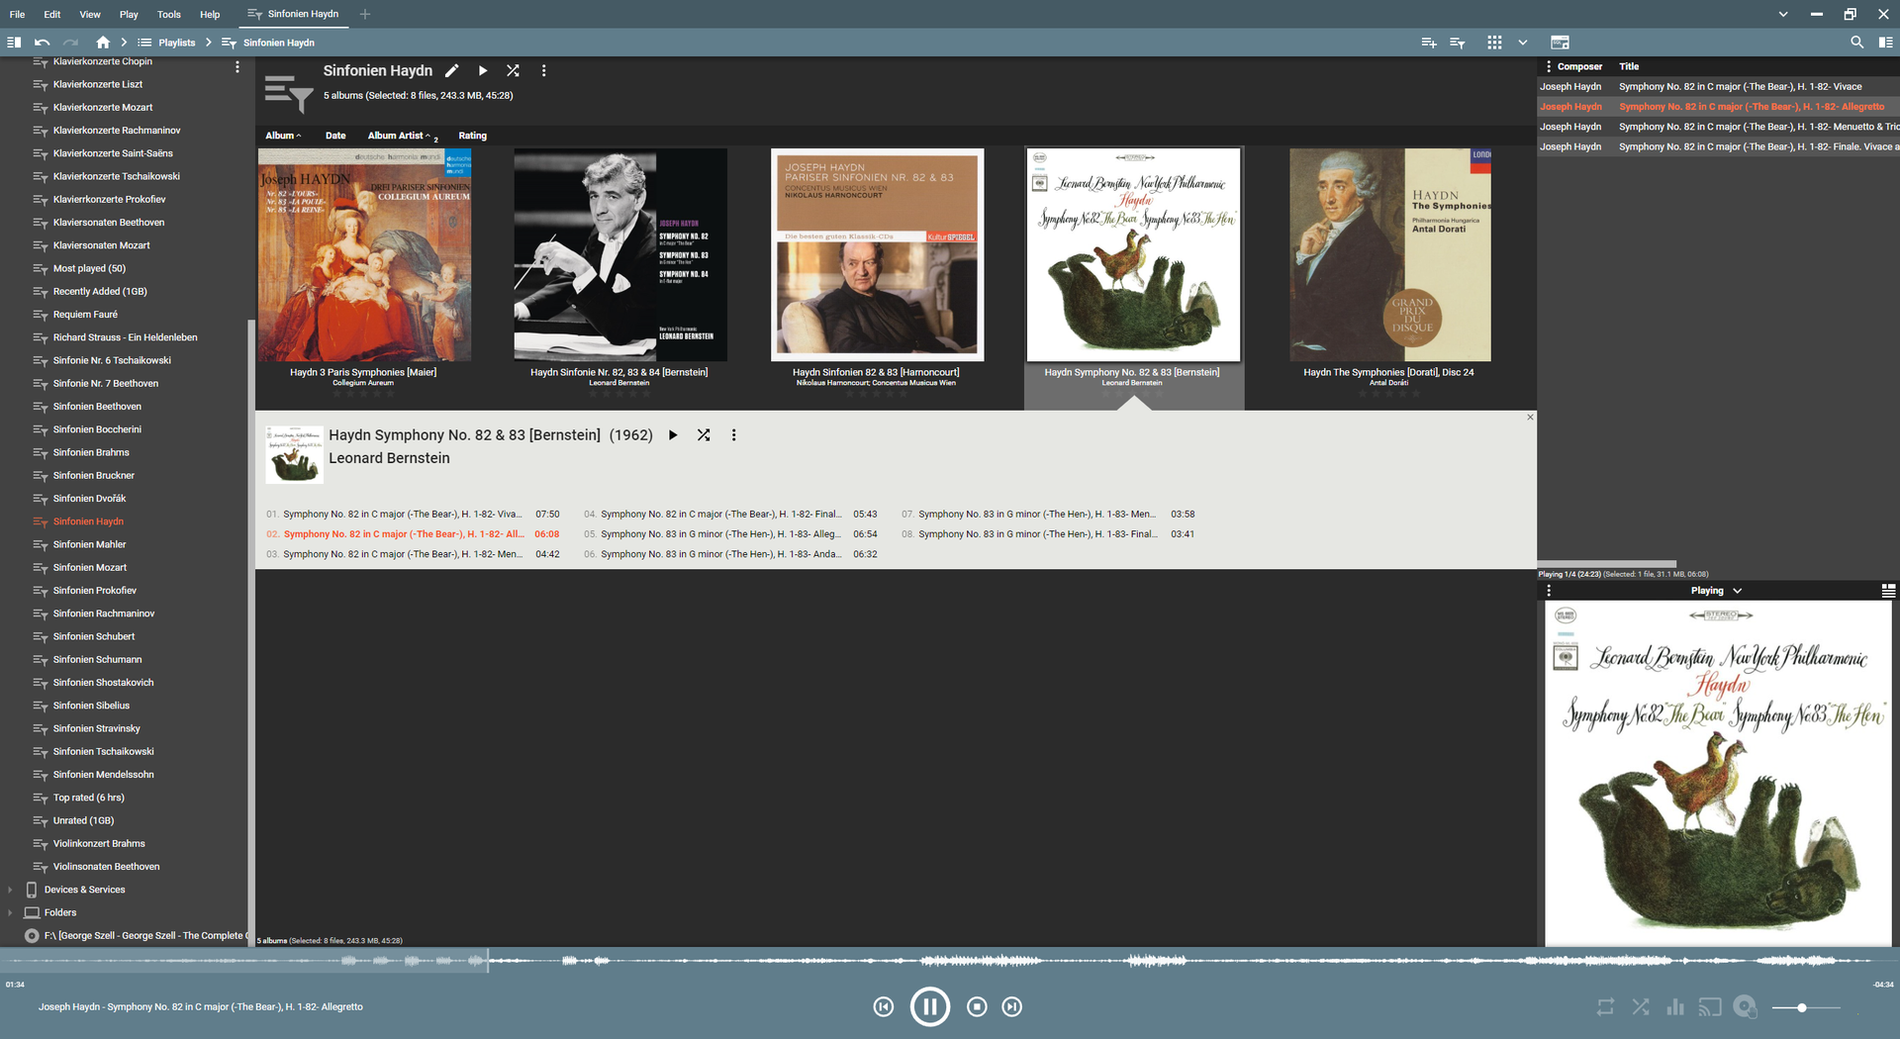The width and height of the screenshot is (1900, 1039).
Task: Open the Playing panel dropdown
Action: point(1738,591)
